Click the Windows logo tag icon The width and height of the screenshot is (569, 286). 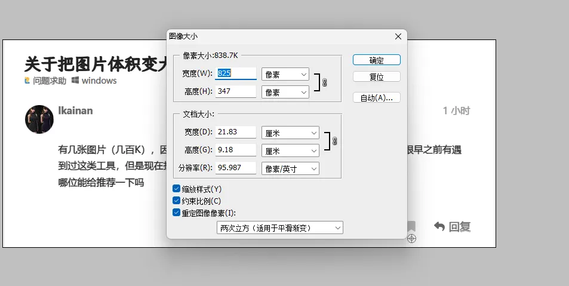tap(75, 81)
